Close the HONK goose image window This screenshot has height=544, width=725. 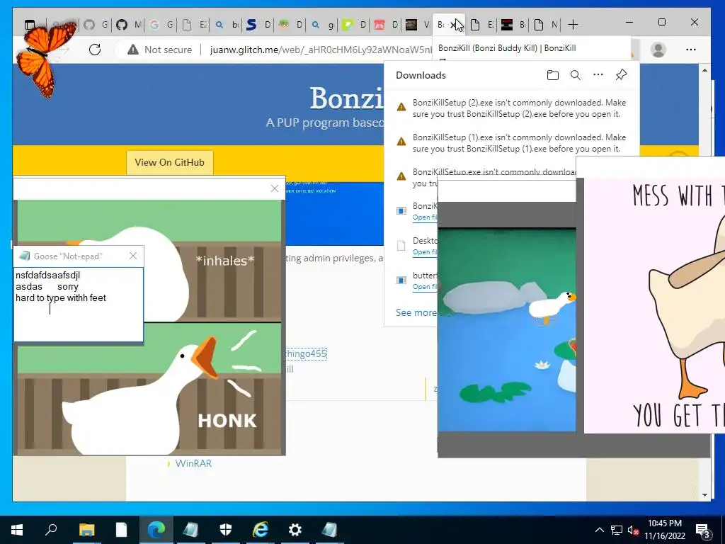[x=275, y=188]
